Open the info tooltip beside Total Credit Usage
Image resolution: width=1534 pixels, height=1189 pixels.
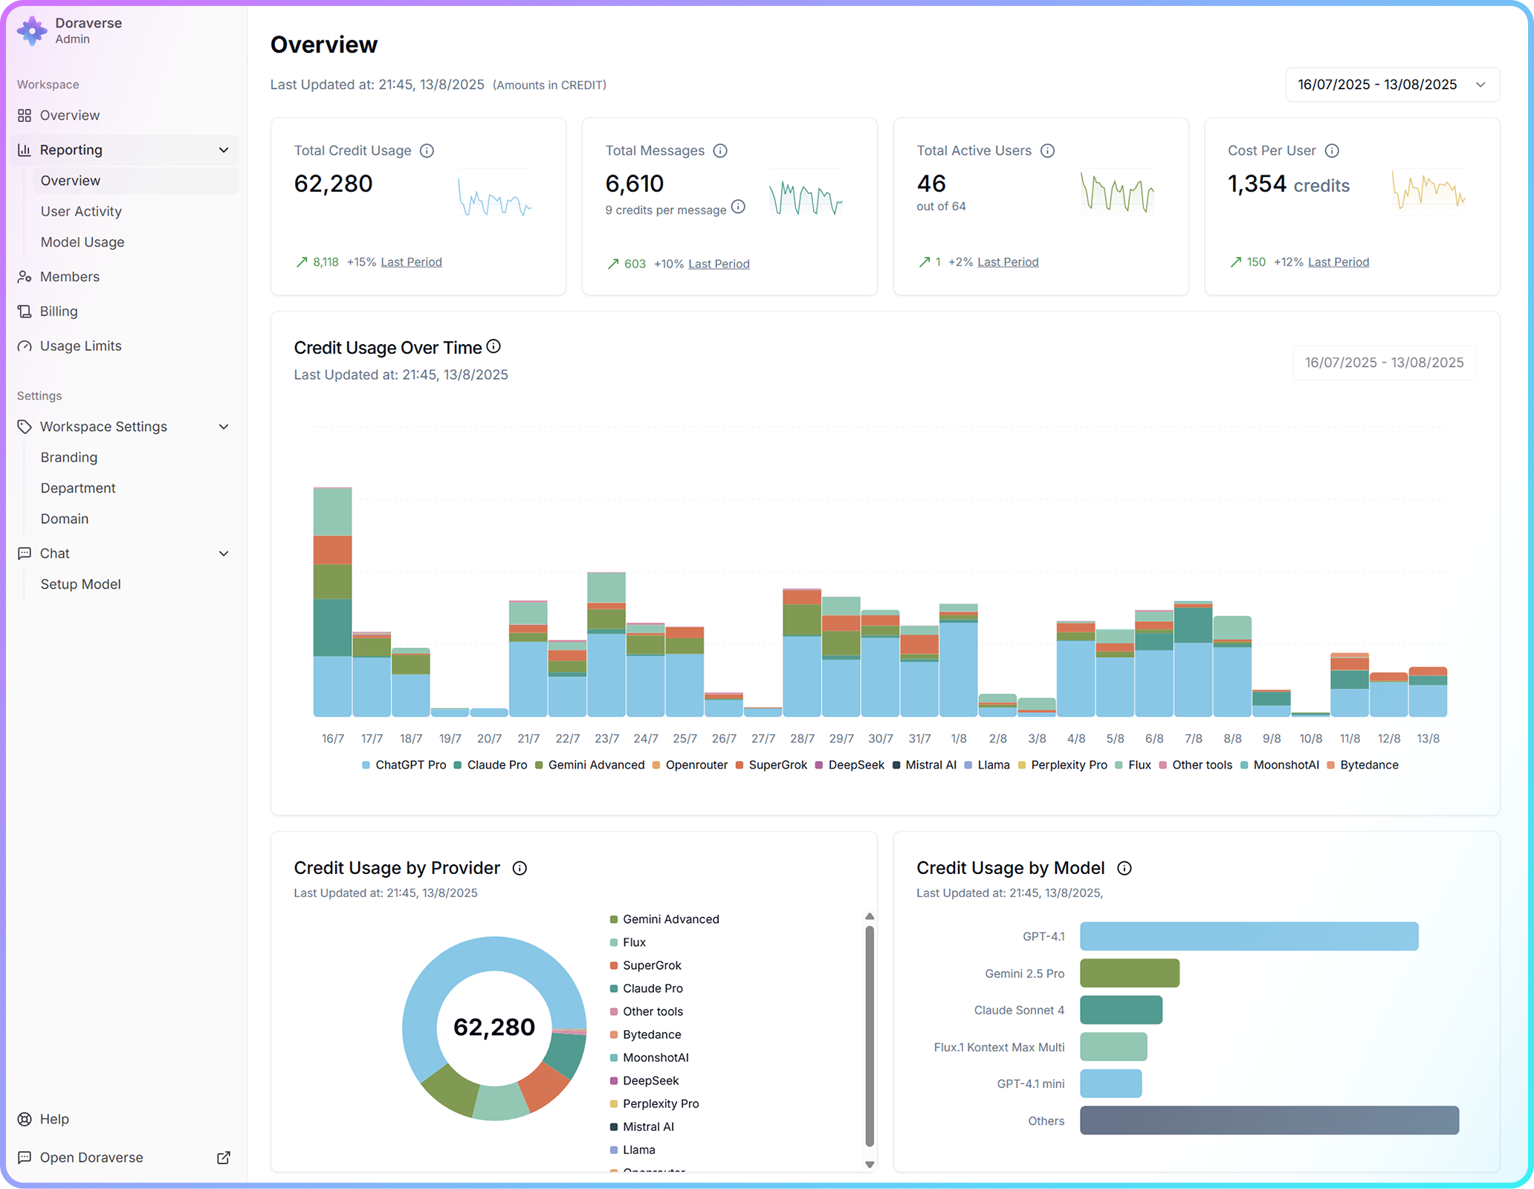pos(427,150)
